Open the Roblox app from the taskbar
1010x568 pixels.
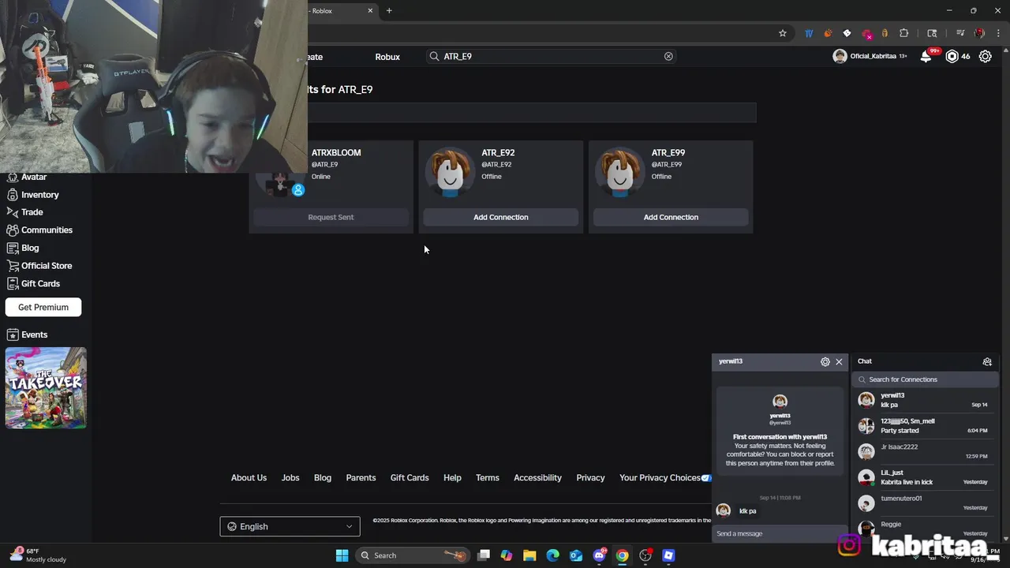tap(668, 555)
